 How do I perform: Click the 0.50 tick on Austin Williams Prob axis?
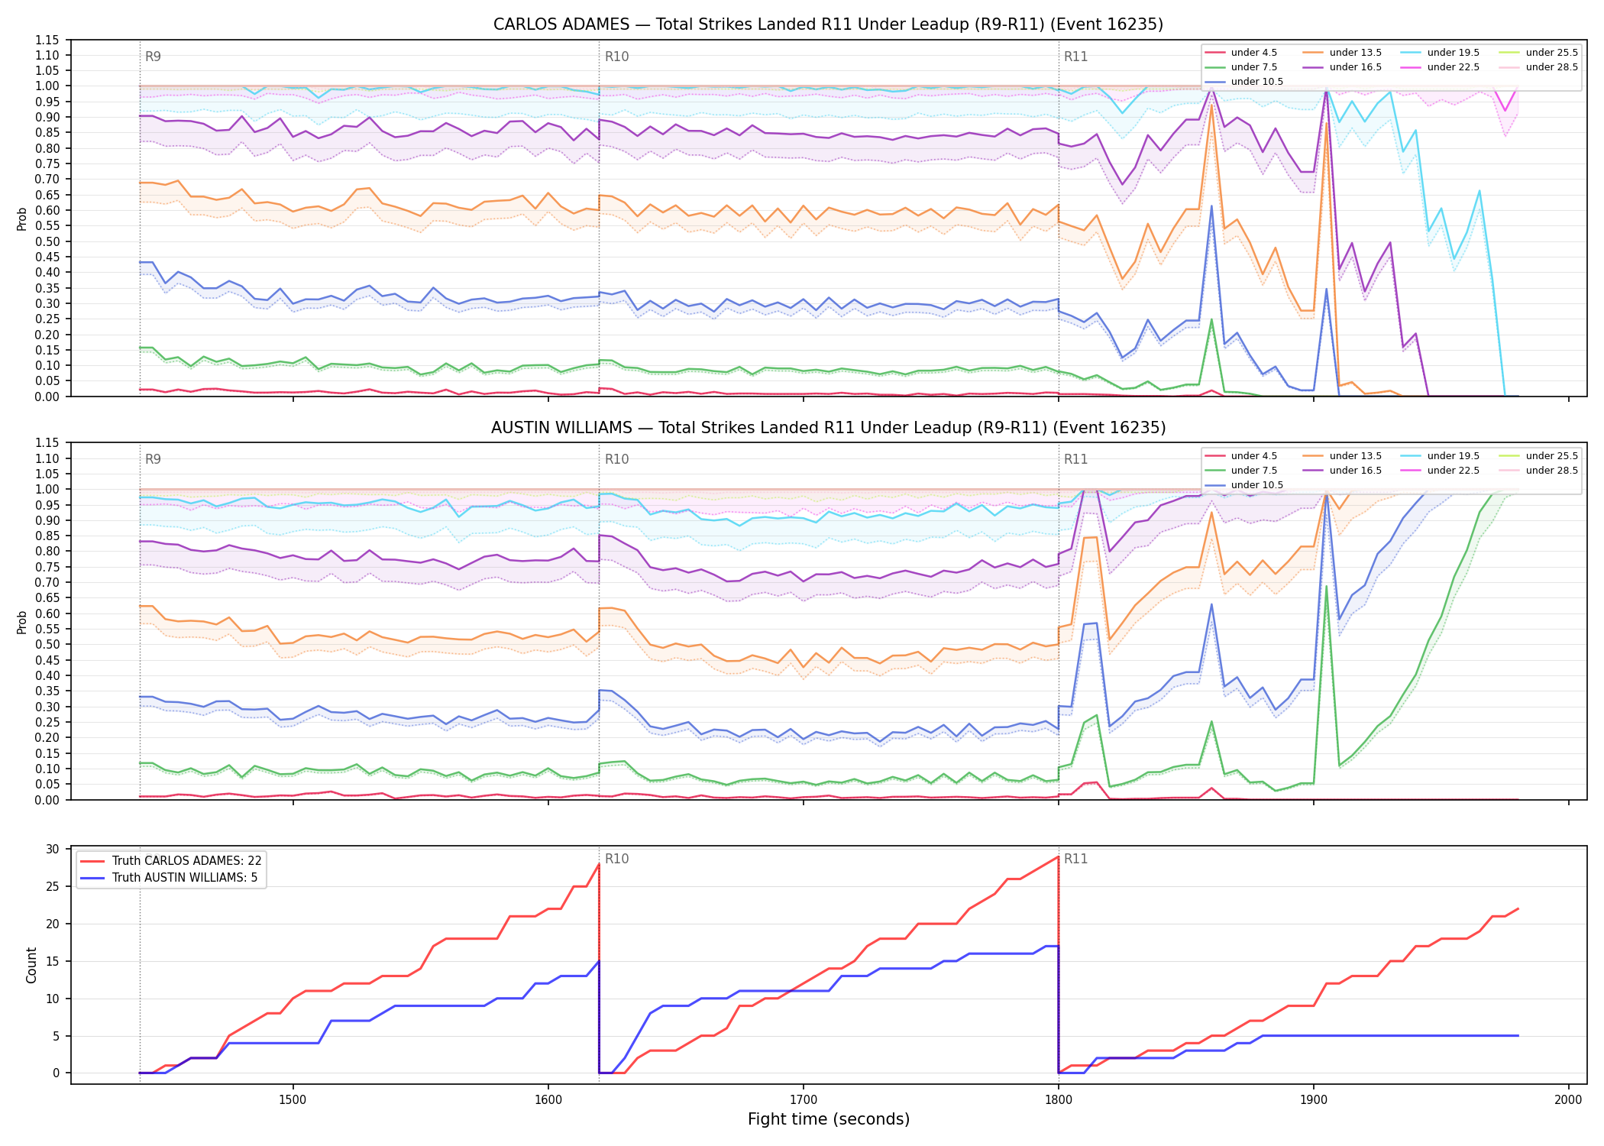pos(47,645)
